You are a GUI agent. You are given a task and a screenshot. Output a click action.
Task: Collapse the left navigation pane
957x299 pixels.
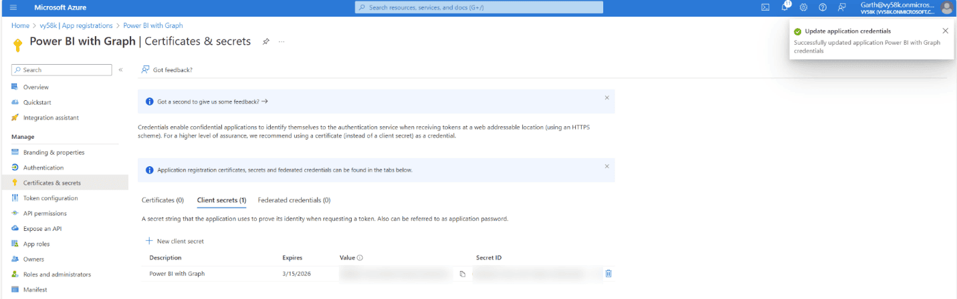(x=120, y=69)
